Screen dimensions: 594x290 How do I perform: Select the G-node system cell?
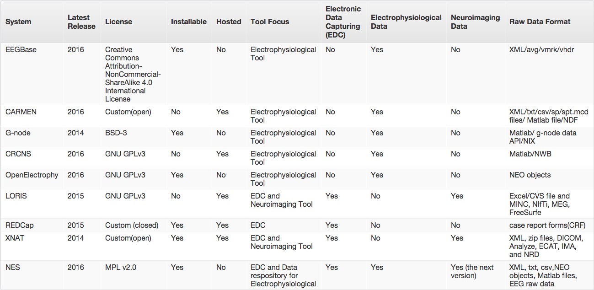pos(18,133)
